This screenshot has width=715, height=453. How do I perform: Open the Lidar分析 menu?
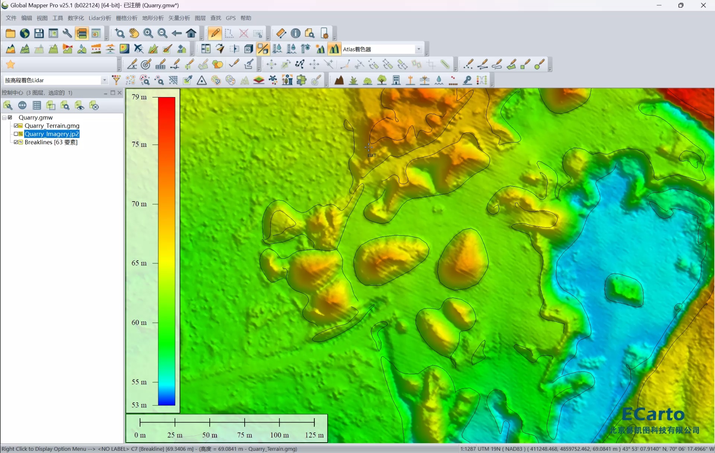100,18
